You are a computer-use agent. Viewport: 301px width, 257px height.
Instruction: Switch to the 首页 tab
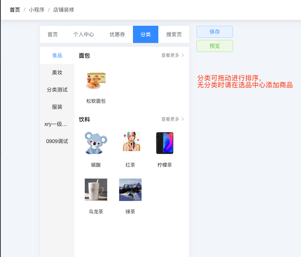tap(53, 34)
